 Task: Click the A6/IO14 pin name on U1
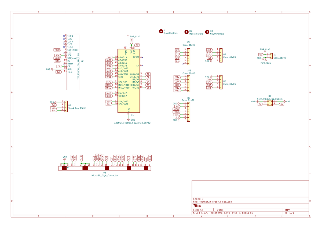123,57
